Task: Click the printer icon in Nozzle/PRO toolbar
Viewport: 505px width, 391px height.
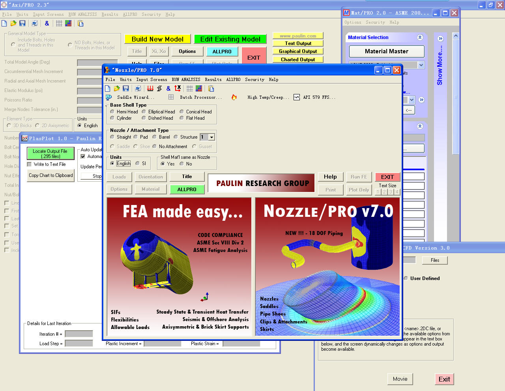Action: (x=138, y=88)
